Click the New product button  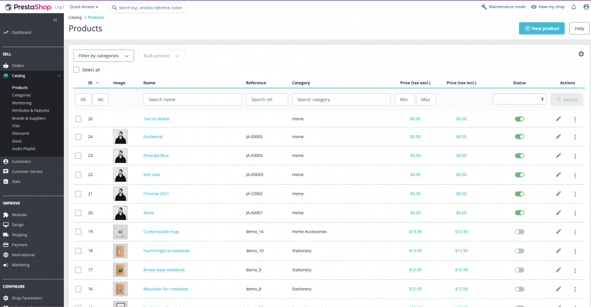[541, 28]
